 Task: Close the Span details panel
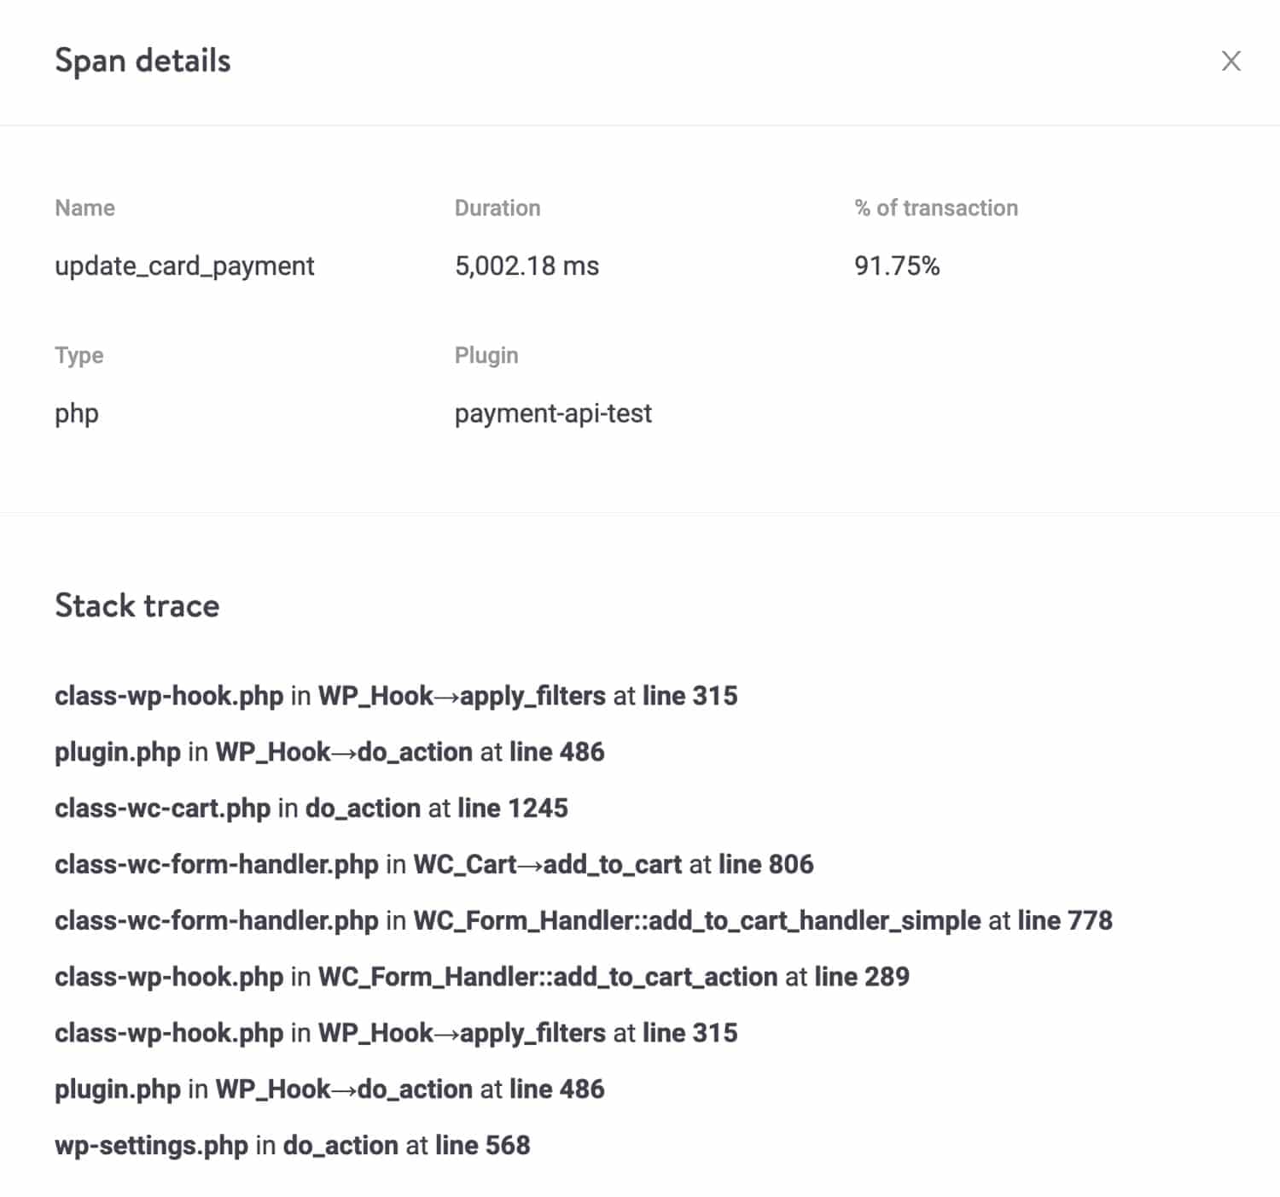(x=1231, y=61)
